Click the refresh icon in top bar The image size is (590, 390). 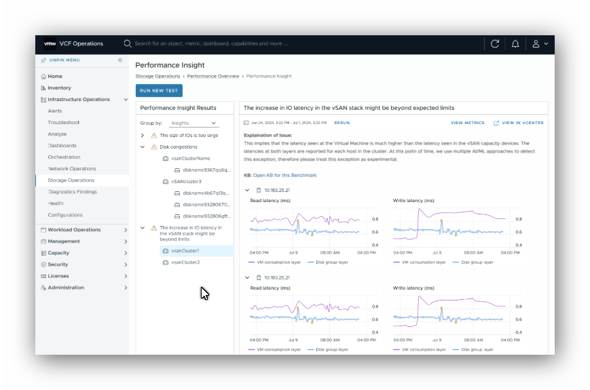(494, 44)
